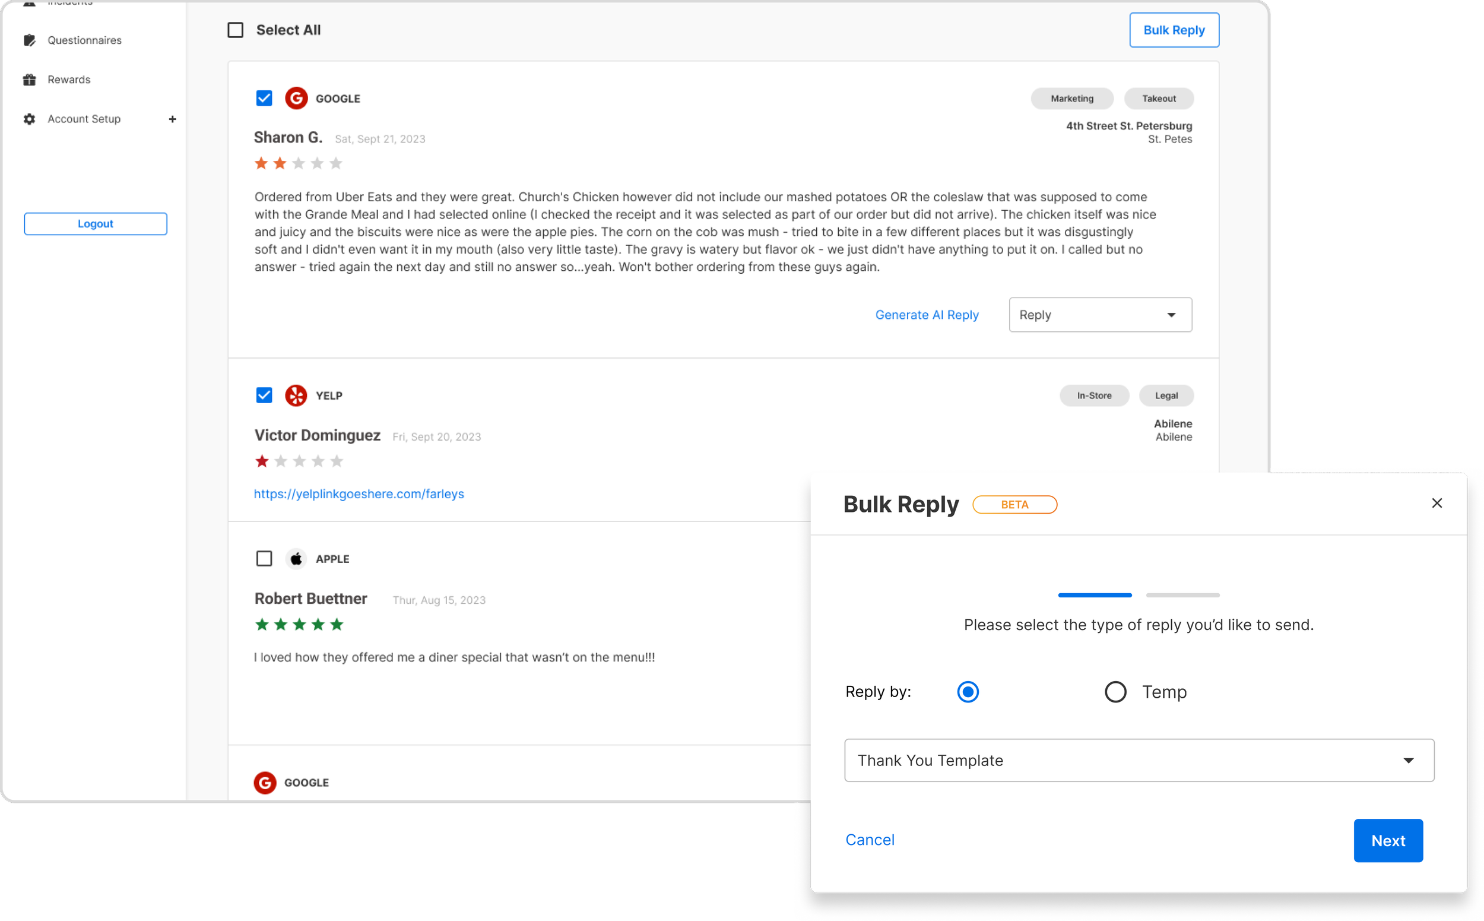Click the Google logo on Sharon's review

296,98
